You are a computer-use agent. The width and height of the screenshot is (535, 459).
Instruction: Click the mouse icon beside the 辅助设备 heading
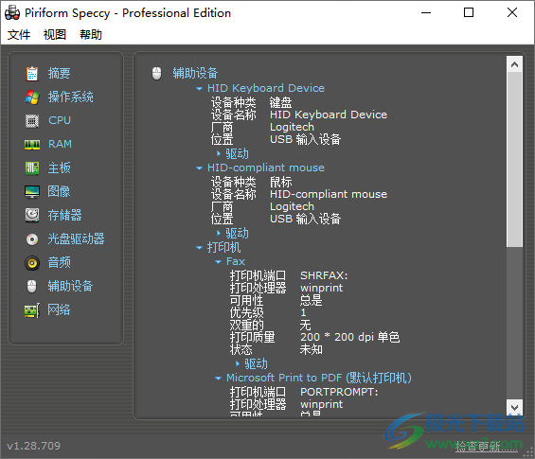156,73
